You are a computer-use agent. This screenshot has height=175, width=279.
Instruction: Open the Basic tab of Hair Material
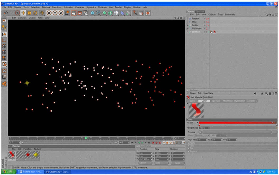tap(192, 101)
